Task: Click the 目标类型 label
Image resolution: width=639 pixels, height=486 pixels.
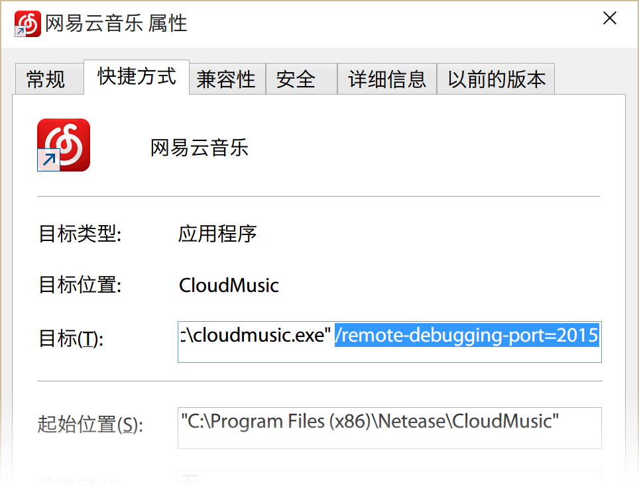Action: [x=80, y=234]
